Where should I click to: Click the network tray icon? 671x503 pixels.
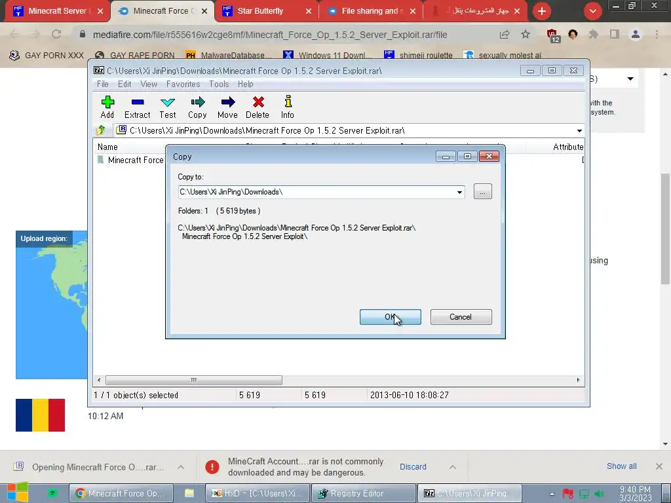584,494
